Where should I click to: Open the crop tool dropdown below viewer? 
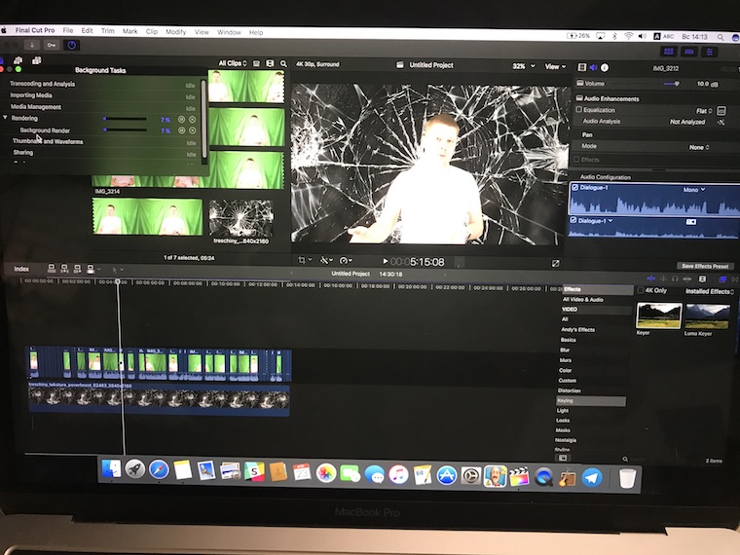pos(305,260)
